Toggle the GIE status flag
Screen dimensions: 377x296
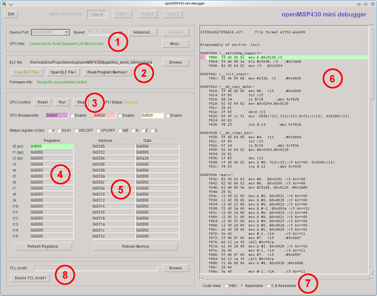120,130
